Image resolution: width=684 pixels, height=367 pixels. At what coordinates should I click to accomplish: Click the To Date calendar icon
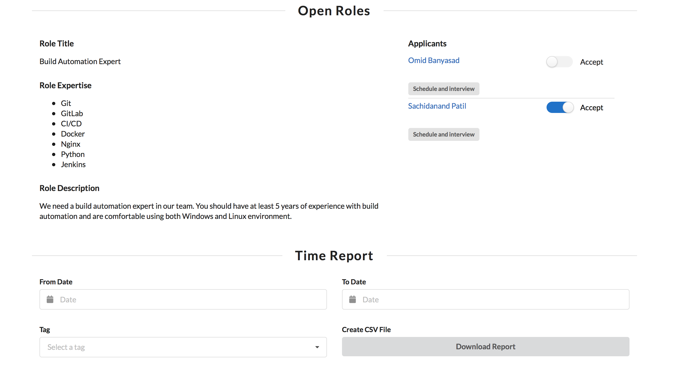point(352,299)
